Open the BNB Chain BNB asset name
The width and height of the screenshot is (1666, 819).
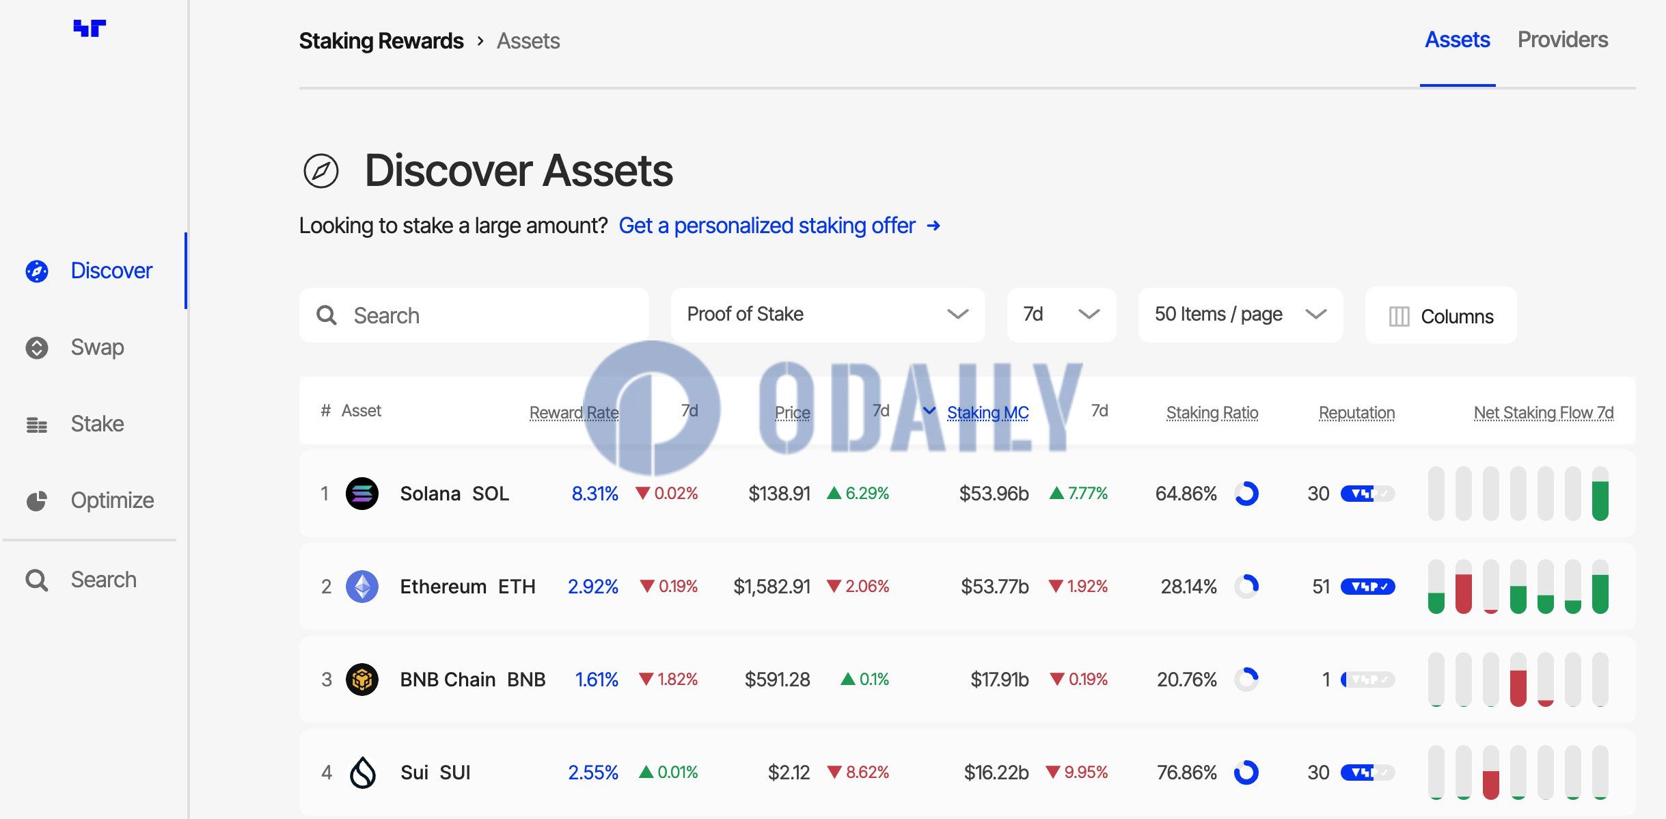473,680
